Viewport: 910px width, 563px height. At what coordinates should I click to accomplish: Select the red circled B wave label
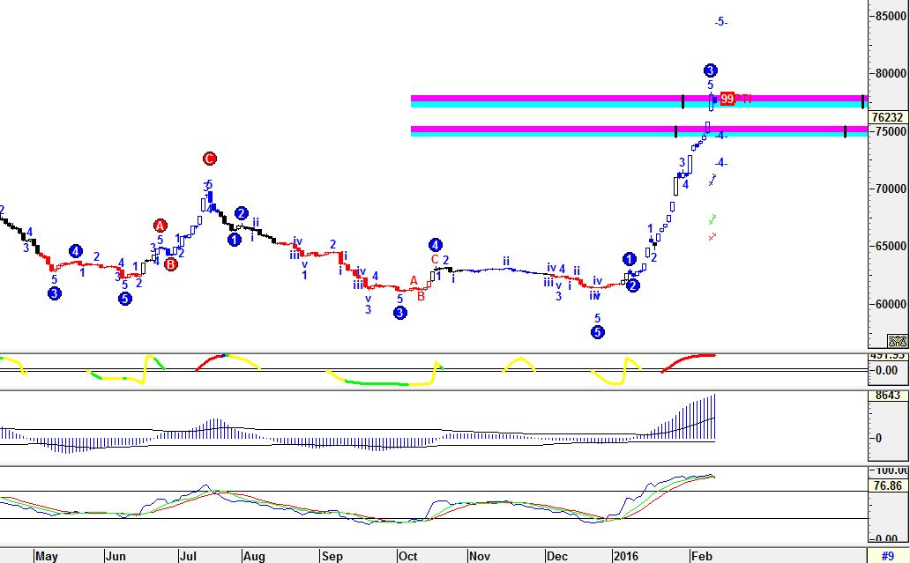tap(170, 263)
